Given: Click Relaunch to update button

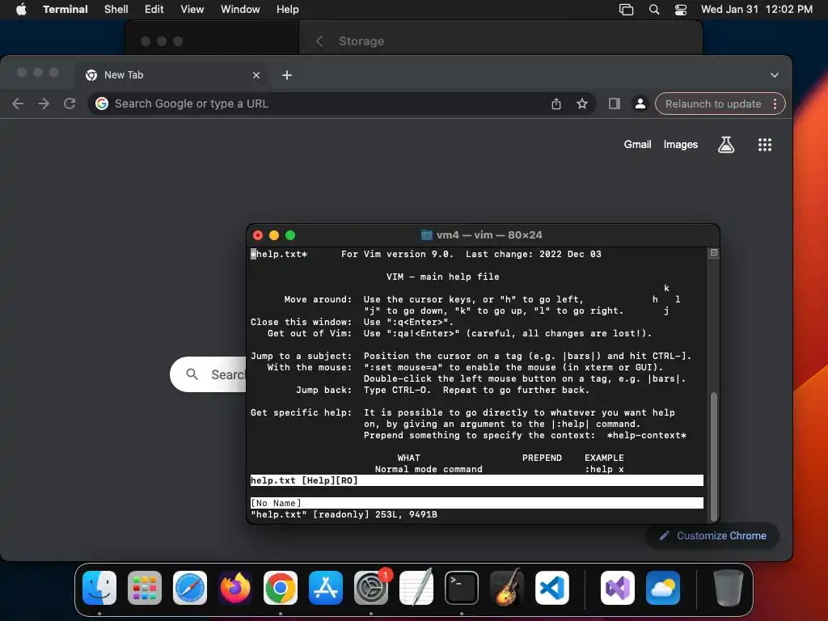Looking at the screenshot, I should click(713, 103).
